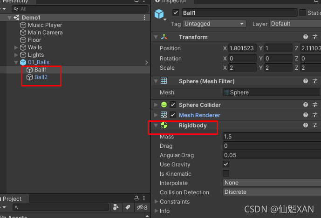This screenshot has height=218, width=321.
Task: Open Mesh Filter preset icon
Action: click(315, 81)
